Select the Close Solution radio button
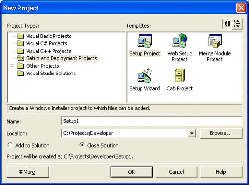249x185 pixels. click(82, 145)
